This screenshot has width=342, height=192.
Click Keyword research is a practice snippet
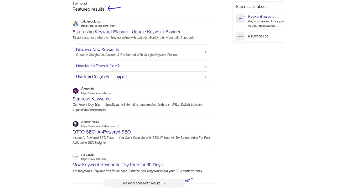tap(266, 23)
